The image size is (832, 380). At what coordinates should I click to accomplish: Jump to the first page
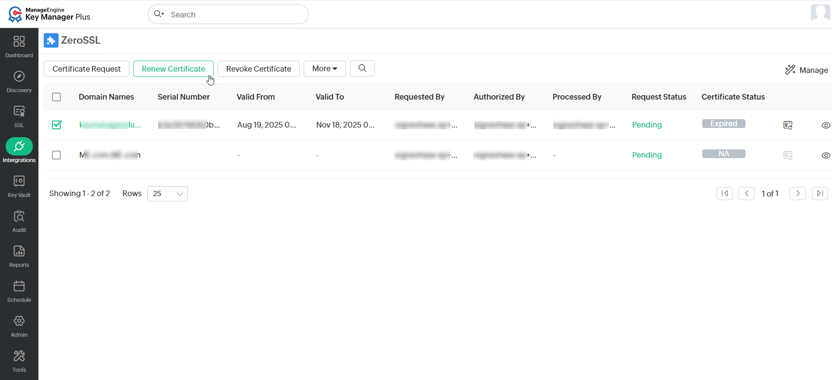click(x=725, y=193)
